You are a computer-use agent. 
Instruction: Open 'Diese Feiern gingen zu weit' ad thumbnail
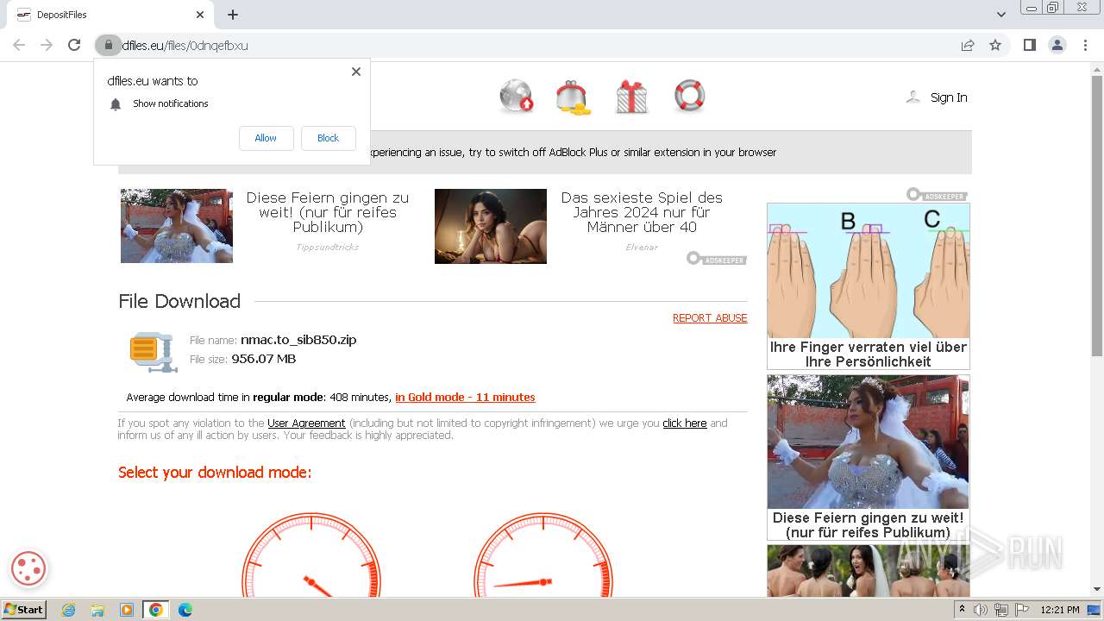pos(177,226)
